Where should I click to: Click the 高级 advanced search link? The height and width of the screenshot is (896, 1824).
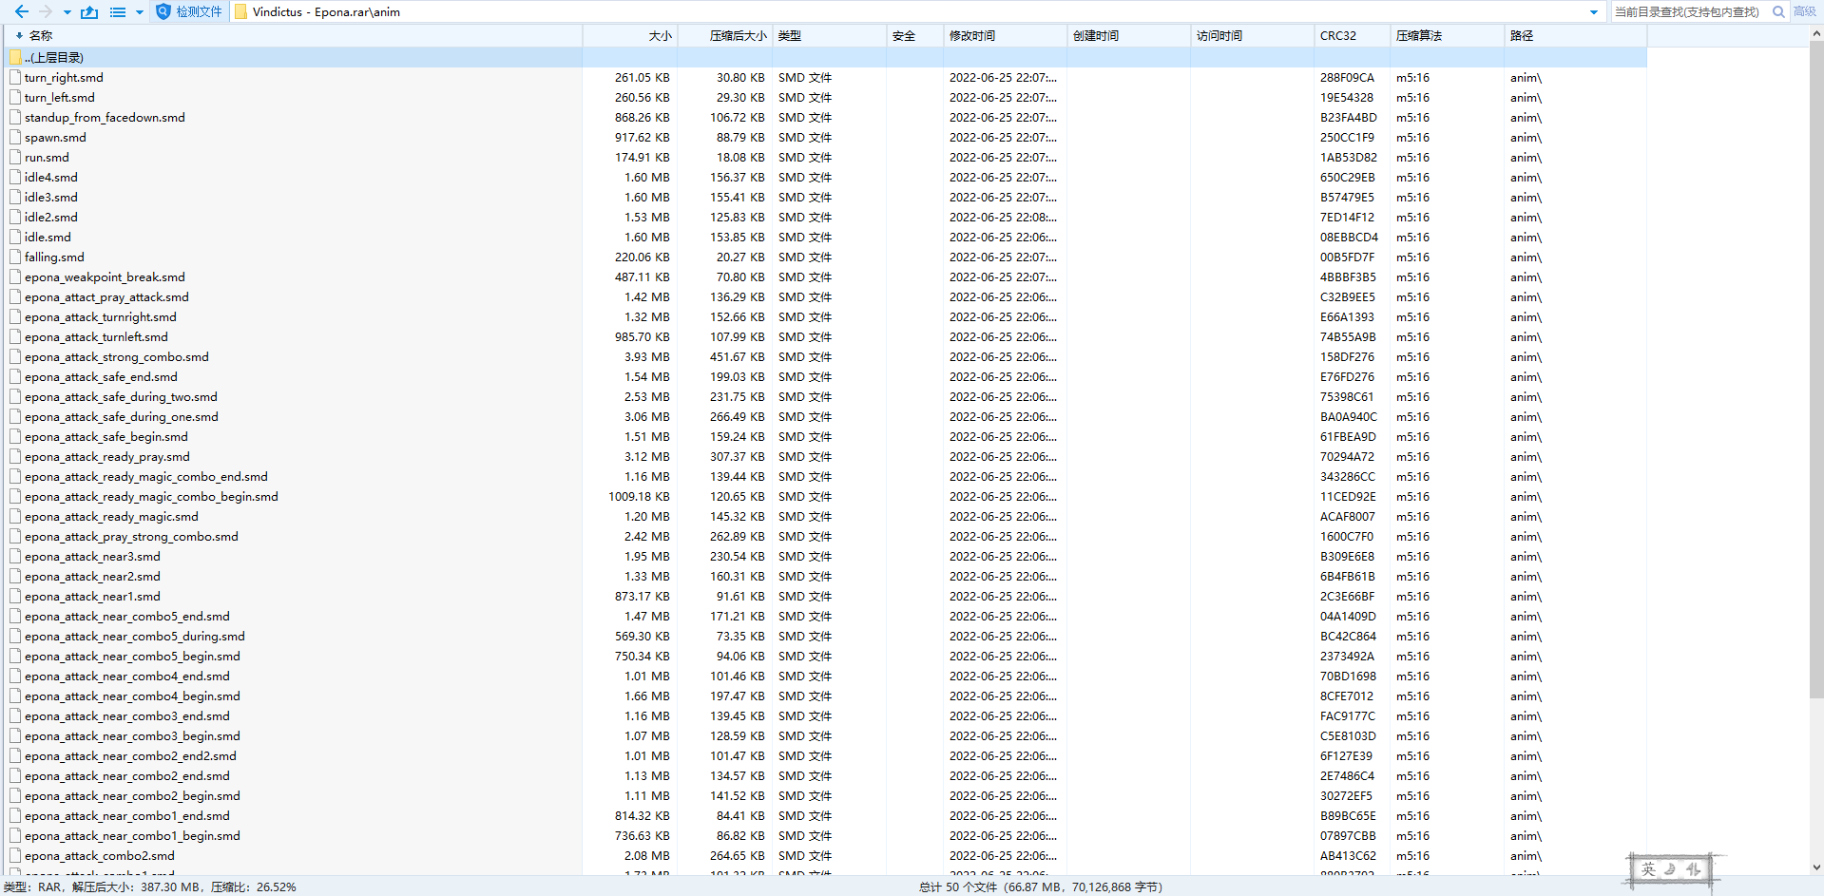(x=1804, y=12)
